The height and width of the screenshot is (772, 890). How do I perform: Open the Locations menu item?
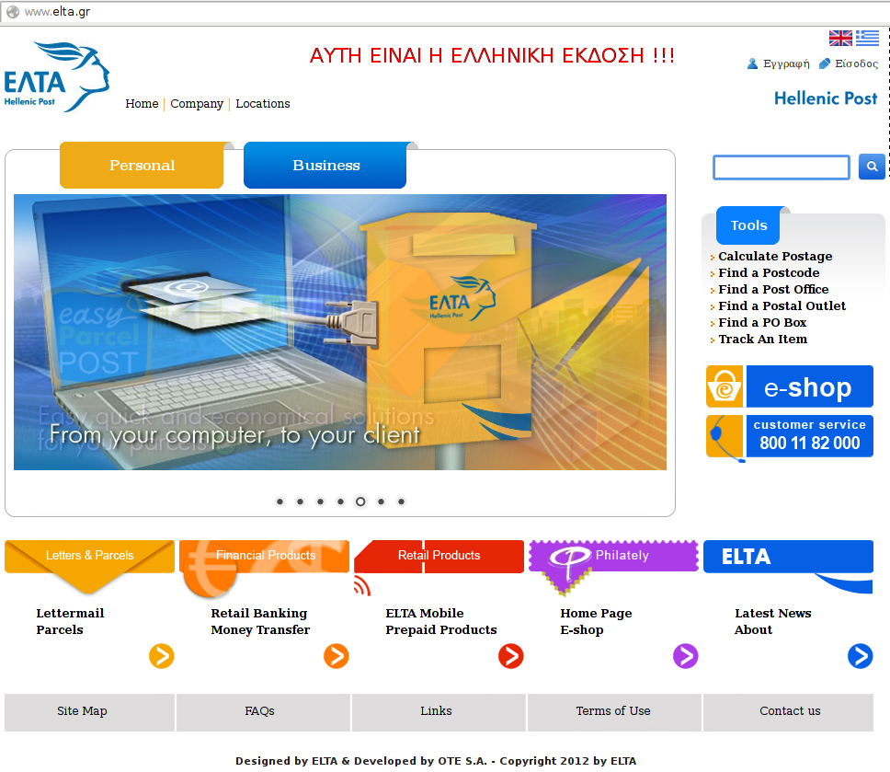click(x=263, y=104)
